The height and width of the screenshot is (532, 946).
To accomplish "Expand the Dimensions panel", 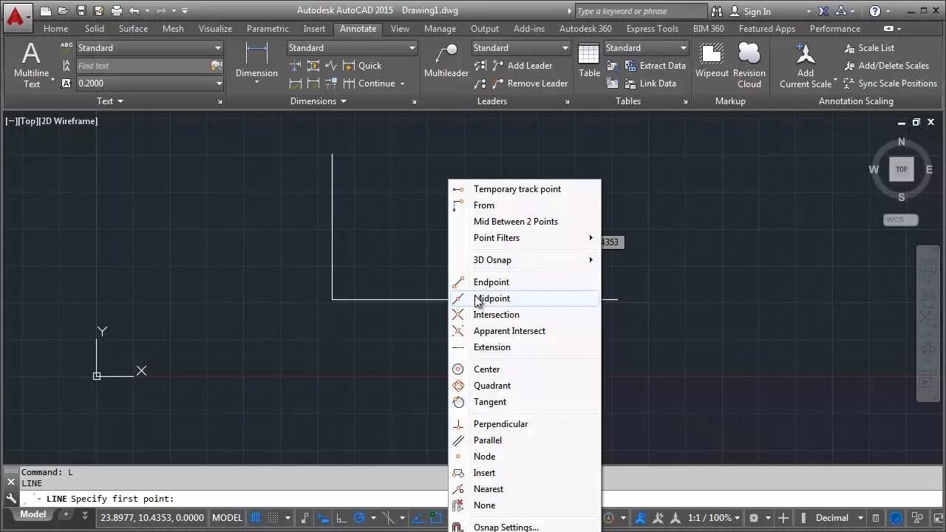I will click(x=319, y=101).
